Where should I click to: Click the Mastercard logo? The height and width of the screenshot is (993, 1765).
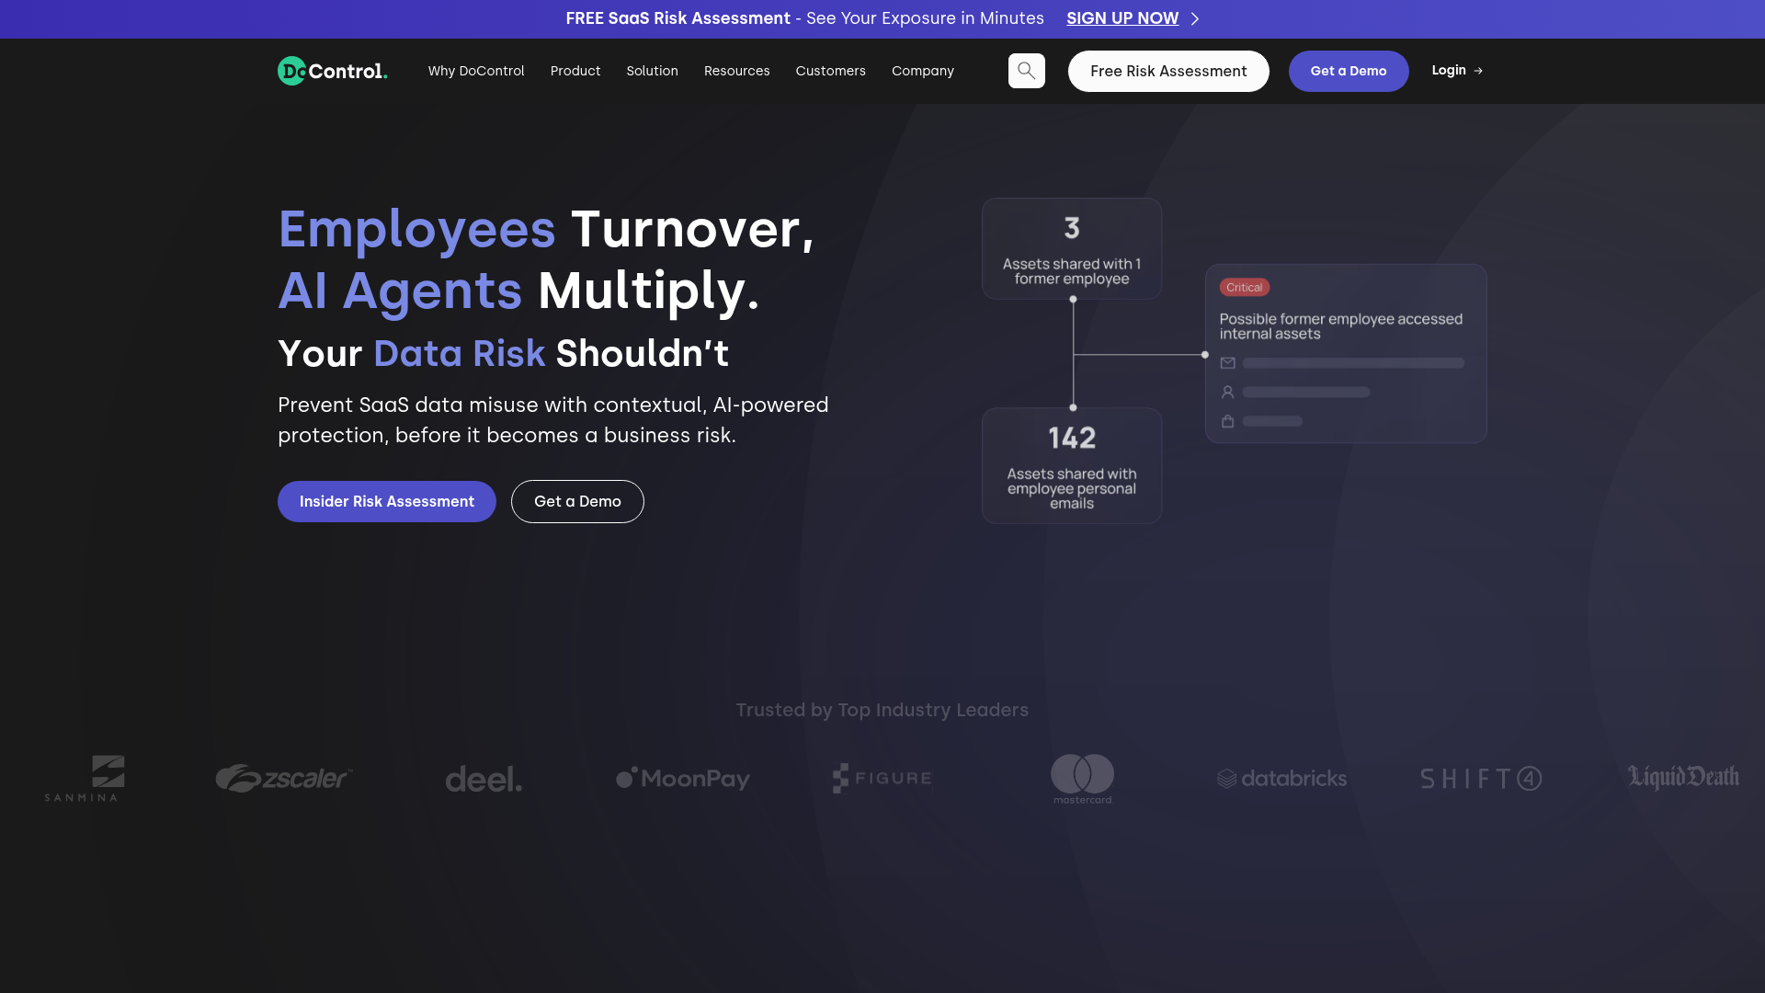(1082, 779)
